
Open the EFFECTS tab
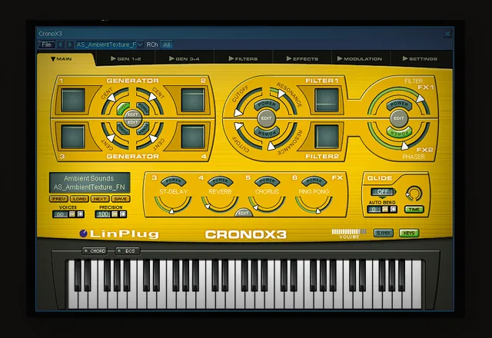(302, 58)
